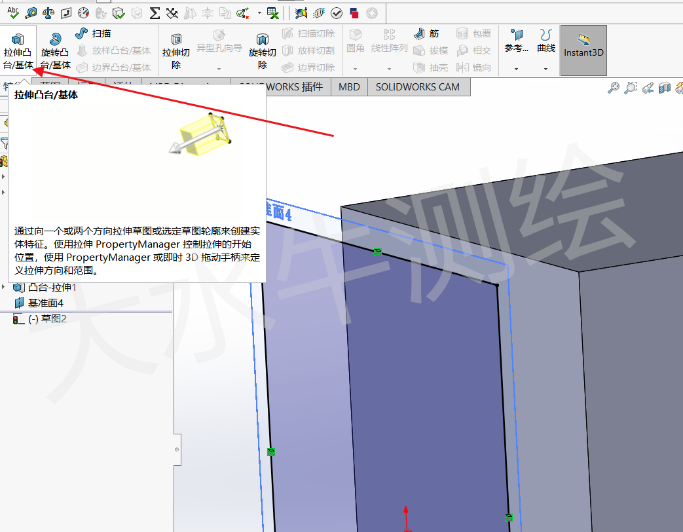Screen dimensions: 683x532
Task: Open the dropdown arrow under 线性阵列
Action: [x=389, y=69]
